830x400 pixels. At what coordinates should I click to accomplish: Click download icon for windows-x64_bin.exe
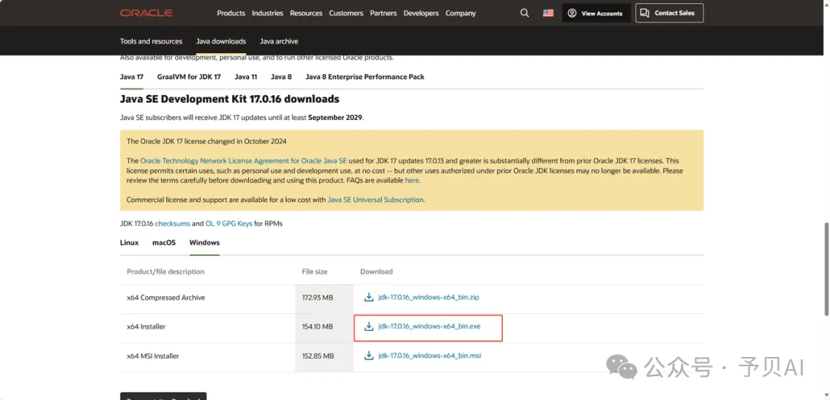click(369, 326)
